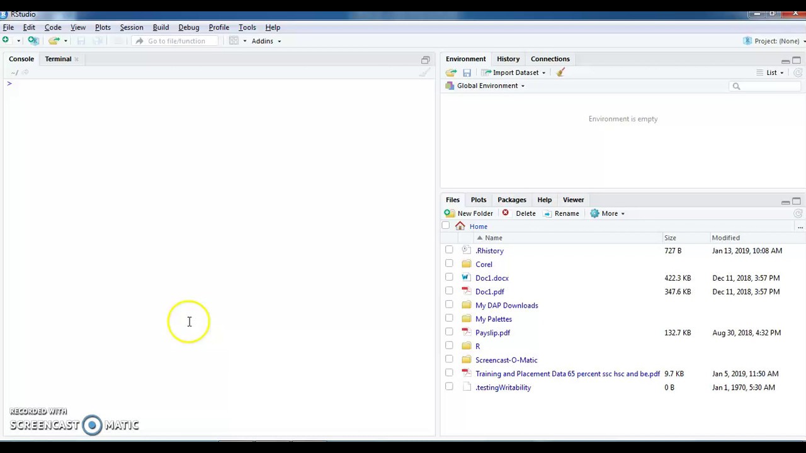This screenshot has height=453, width=806.
Task: Check the box for .Rhistory
Action: 449,250
